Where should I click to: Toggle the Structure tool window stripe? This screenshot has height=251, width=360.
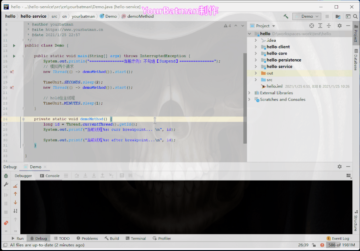coord(356,221)
